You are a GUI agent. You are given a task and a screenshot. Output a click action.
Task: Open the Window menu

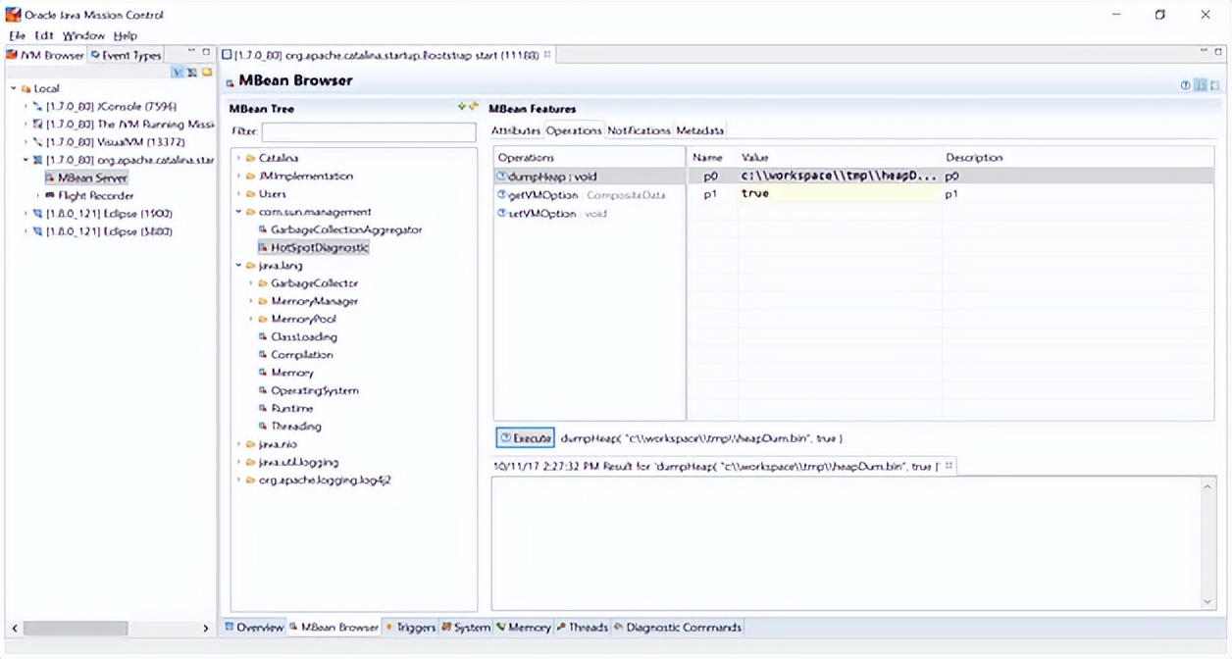tap(83, 35)
